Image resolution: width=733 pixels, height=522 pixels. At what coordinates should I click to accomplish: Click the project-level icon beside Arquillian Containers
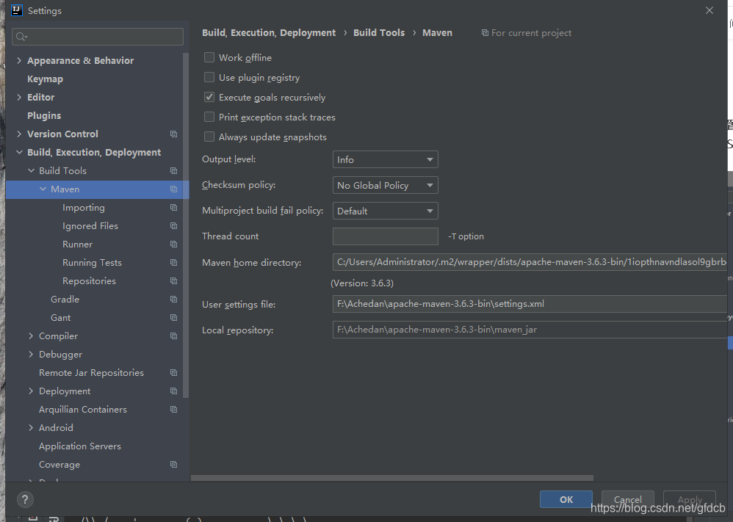tap(174, 410)
